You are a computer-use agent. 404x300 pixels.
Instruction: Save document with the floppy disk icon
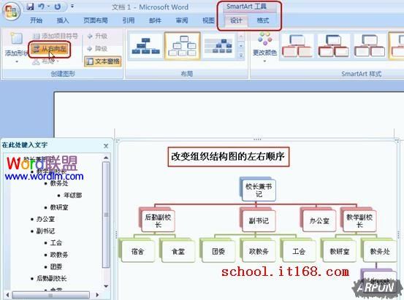coord(30,7)
